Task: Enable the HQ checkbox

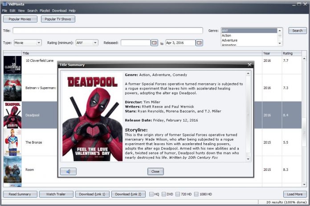Action: click(x=151, y=194)
